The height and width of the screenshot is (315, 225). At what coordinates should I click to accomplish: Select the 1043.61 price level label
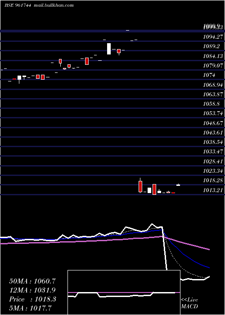(x=213, y=133)
